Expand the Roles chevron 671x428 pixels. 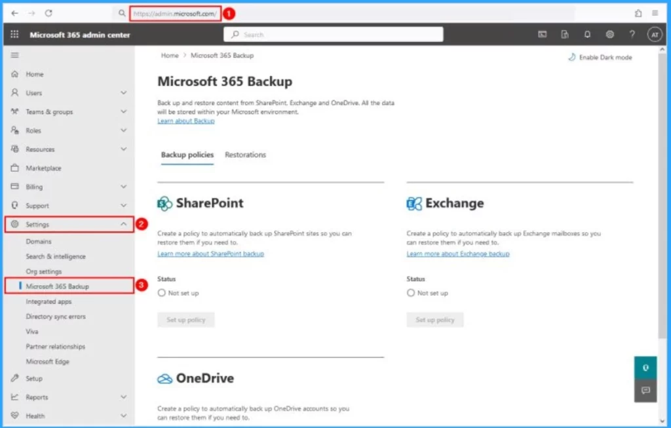click(123, 130)
